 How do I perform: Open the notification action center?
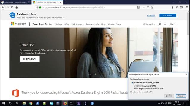[x=185, y=103]
